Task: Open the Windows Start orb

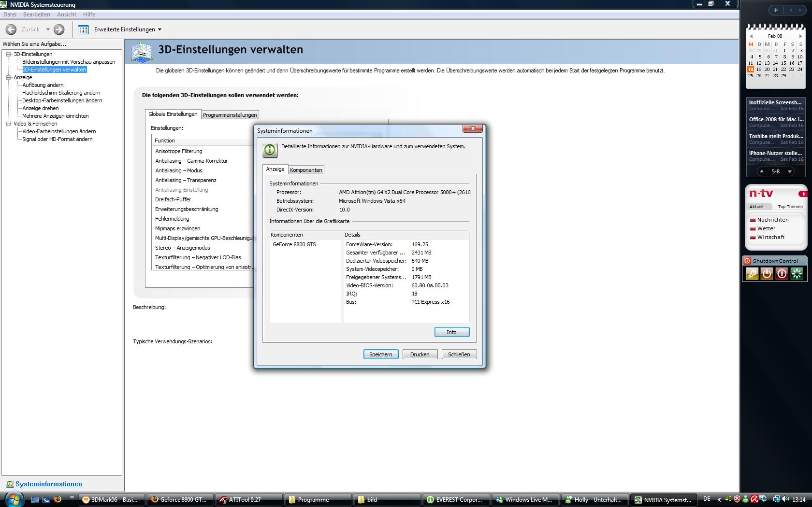Action: pyautogui.click(x=13, y=499)
